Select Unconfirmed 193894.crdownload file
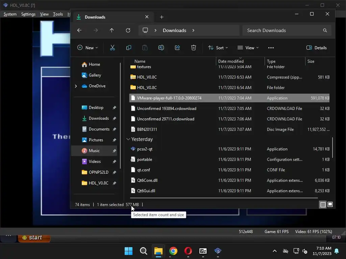The image size is (346, 259). (x=229, y=108)
